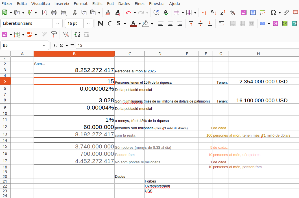Open the Function Wizard (fx)
The image size is (299, 198).
pyautogui.click(x=55, y=45)
